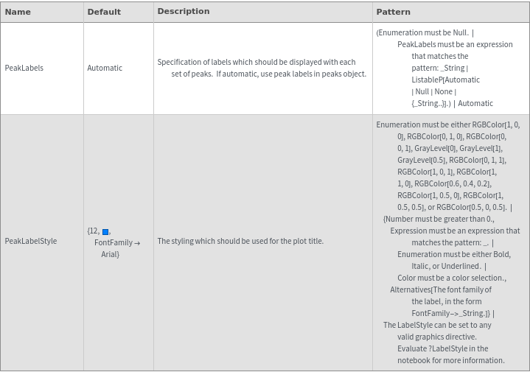Select the Pattern column header

tap(393, 12)
